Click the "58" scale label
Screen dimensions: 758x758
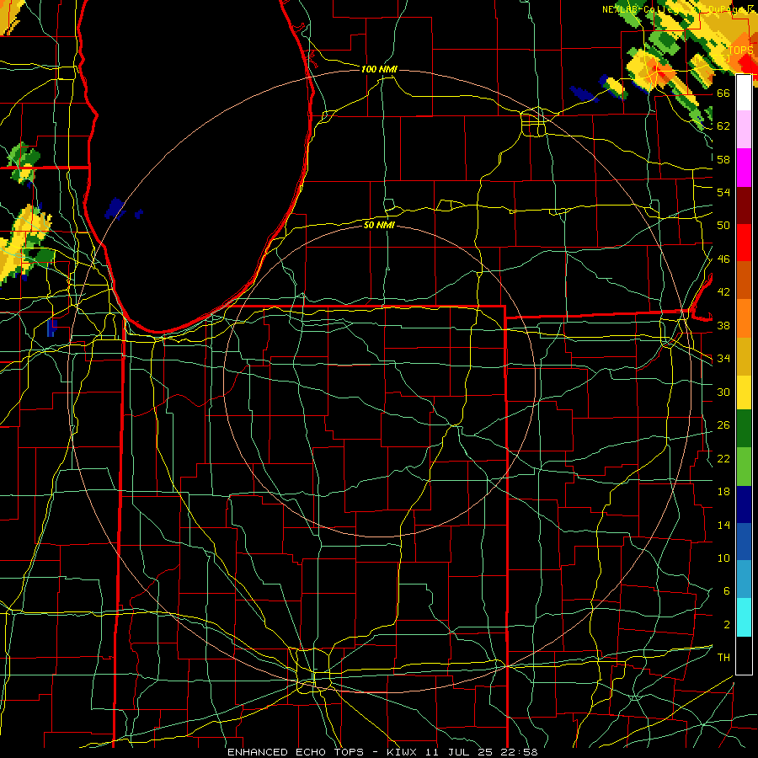pos(723,159)
